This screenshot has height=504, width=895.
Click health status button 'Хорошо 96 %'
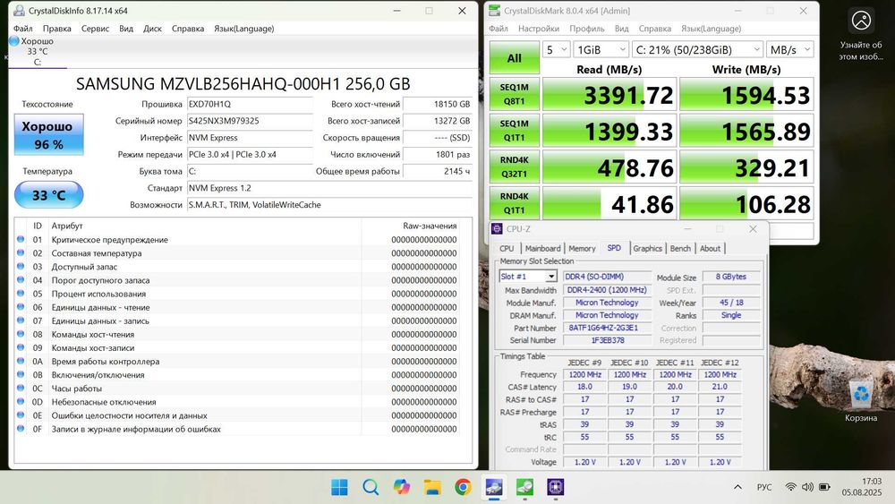pos(49,134)
